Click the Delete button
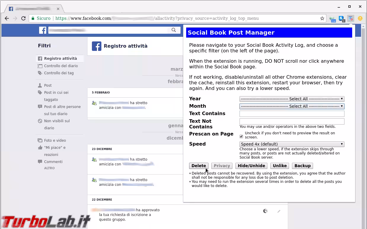 199,166
